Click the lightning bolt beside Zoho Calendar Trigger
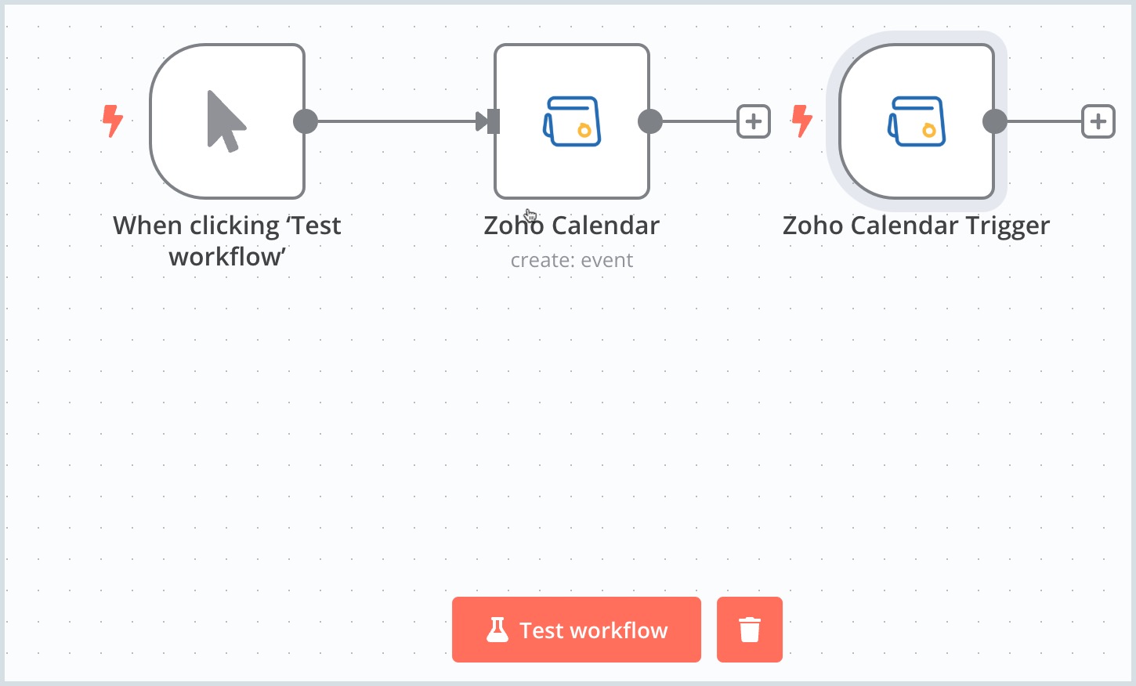Screen dimensions: 1136x686 (802, 121)
